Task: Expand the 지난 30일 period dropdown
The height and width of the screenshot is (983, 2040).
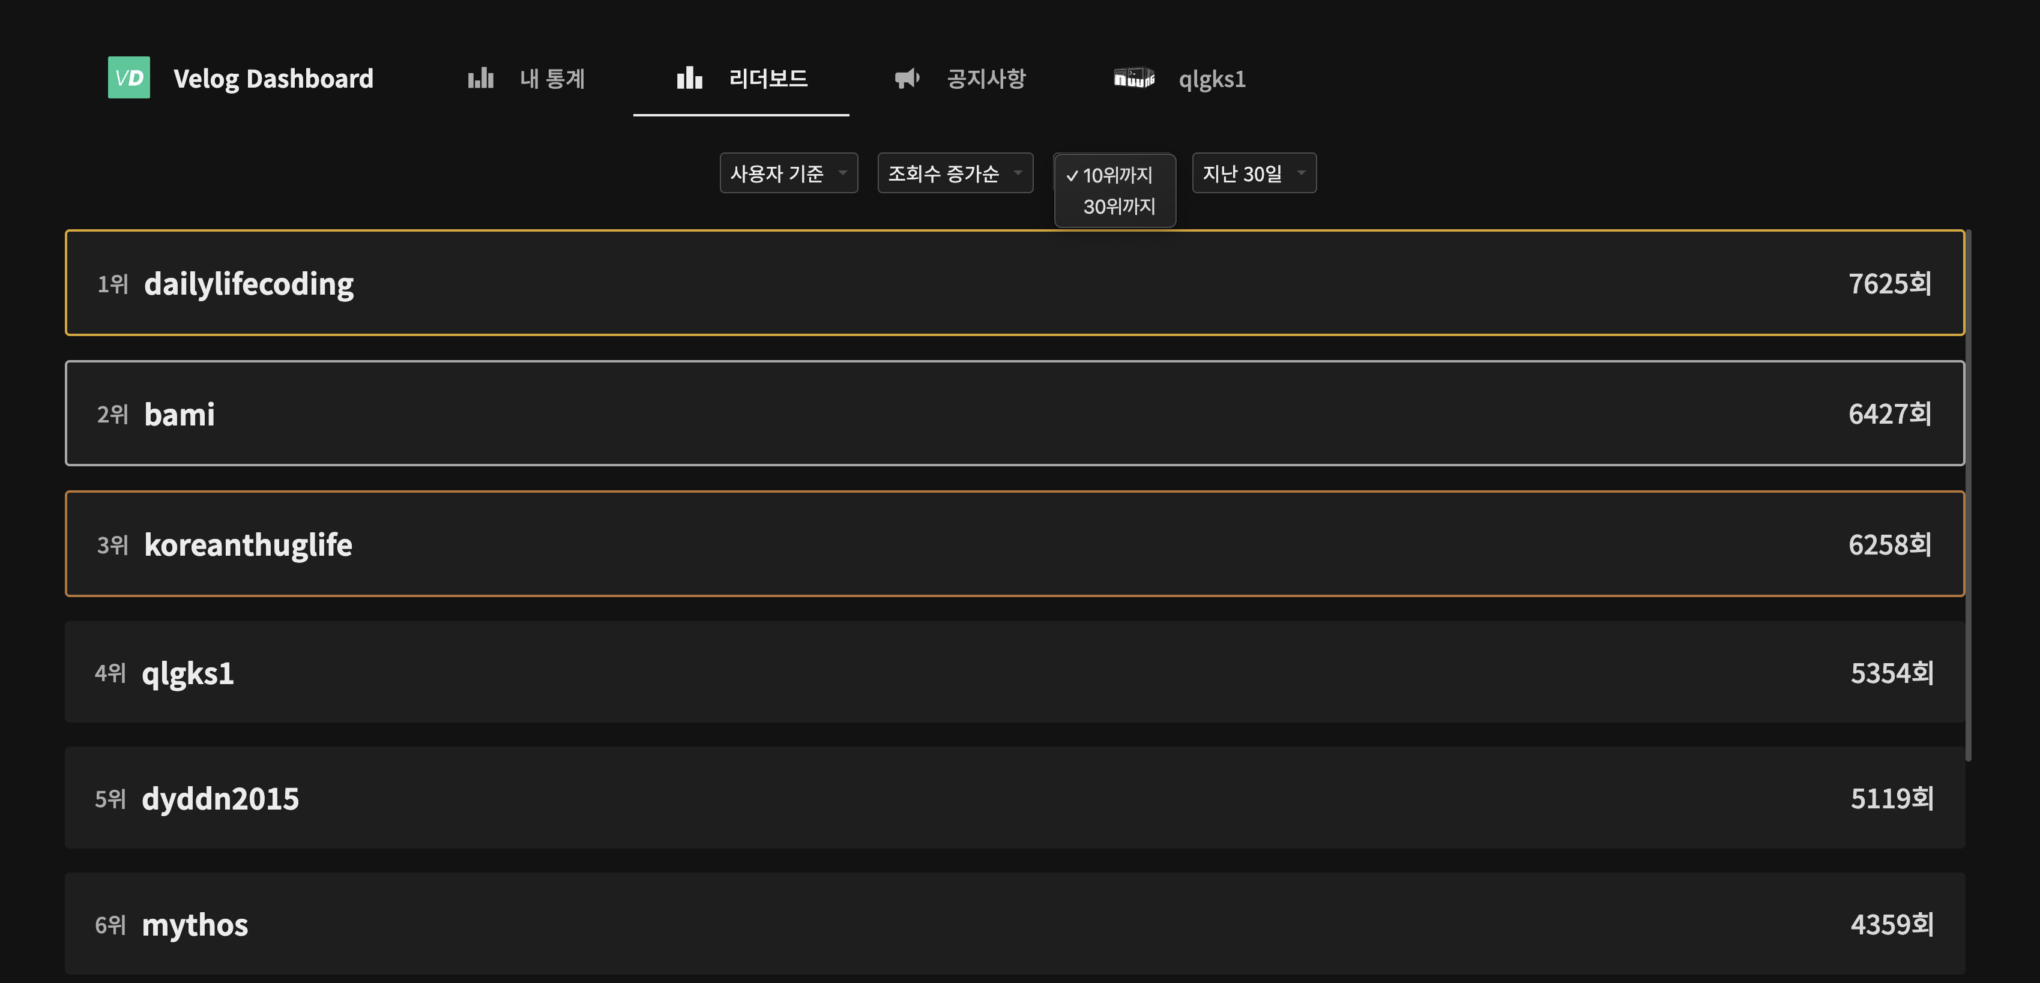Action: tap(1254, 173)
